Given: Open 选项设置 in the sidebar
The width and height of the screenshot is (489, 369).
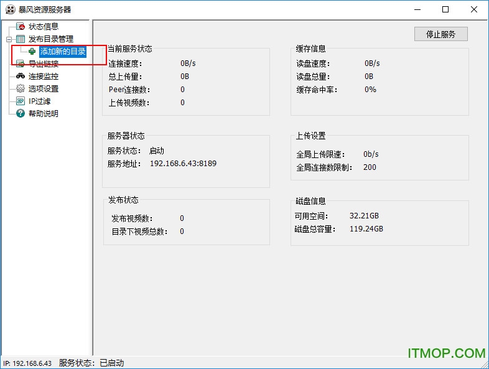Looking at the screenshot, I should 44,88.
